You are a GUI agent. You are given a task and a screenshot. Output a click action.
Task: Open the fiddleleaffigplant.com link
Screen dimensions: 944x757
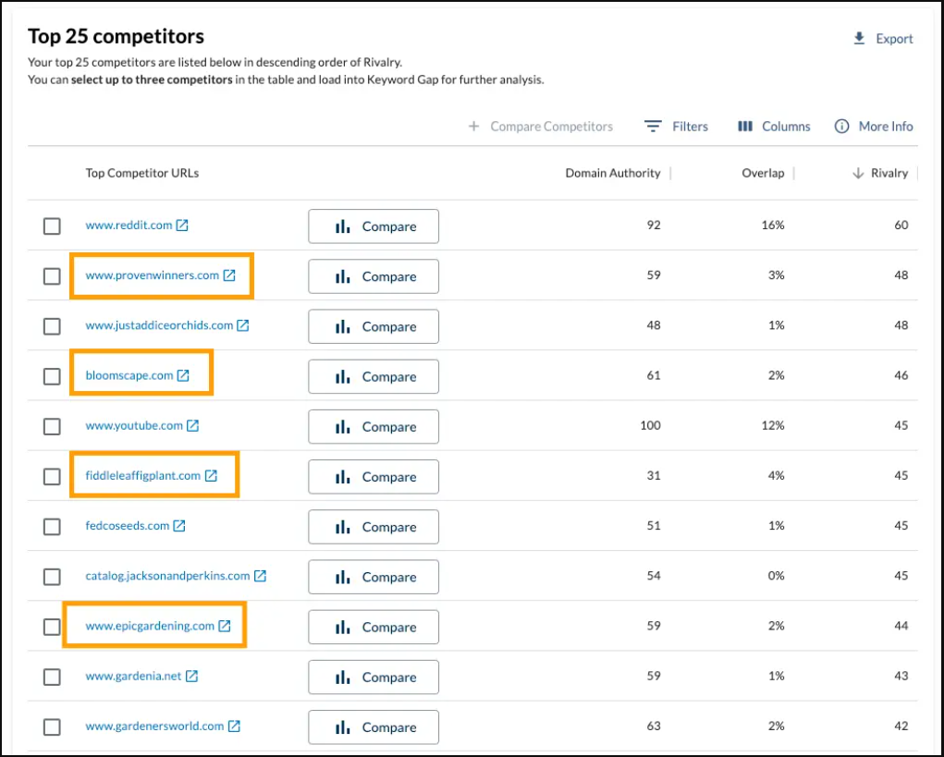[x=143, y=475]
